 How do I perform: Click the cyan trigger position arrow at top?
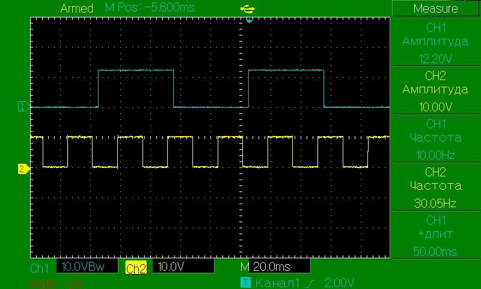tap(249, 21)
